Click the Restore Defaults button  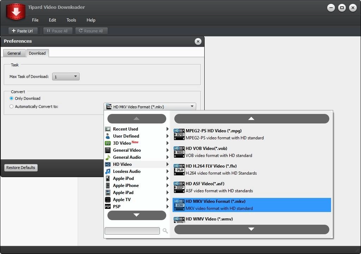click(21, 168)
